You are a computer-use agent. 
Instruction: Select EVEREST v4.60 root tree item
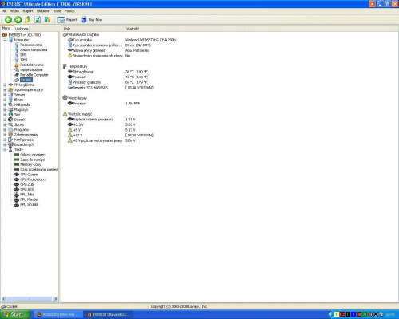[25, 35]
